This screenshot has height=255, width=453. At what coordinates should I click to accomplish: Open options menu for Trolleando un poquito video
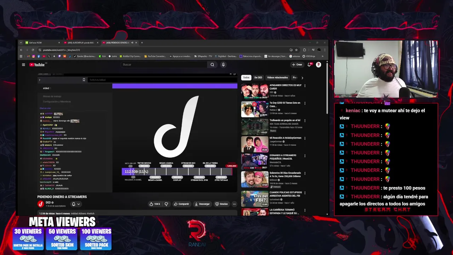[305, 121]
